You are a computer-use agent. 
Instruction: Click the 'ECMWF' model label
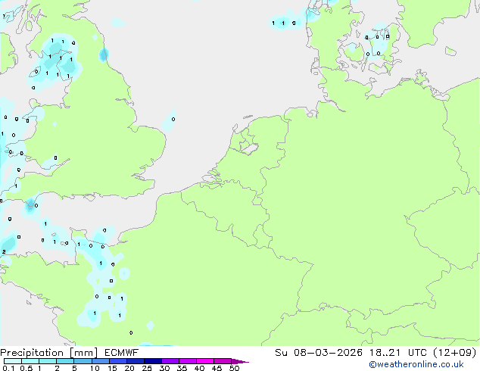click(121, 353)
